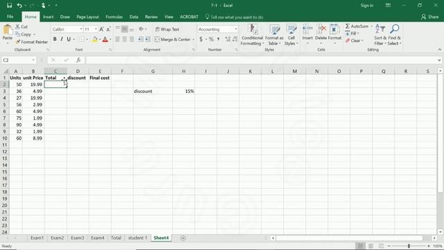Click the Cut scissors command

point(22,26)
